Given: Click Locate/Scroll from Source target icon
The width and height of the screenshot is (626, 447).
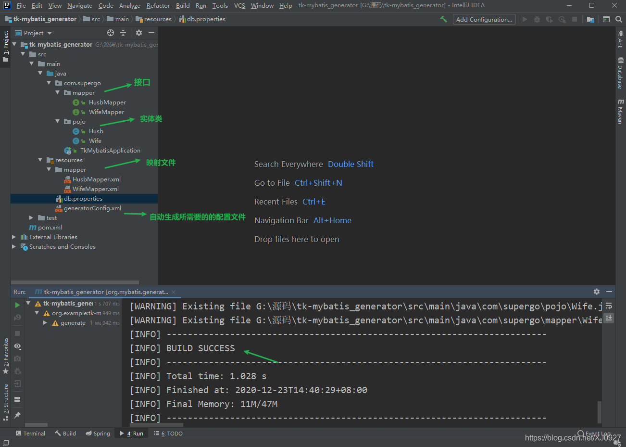Looking at the screenshot, I should point(111,33).
